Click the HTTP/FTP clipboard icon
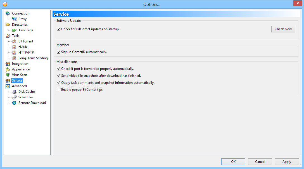The width and height of the screenshot is (304, 169). click(x=14, y=53)
